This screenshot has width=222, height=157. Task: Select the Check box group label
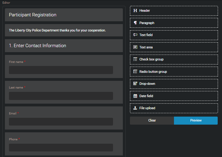pyautogui.click(x=151, y=59)
